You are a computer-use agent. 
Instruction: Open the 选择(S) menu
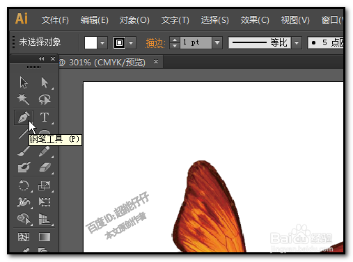(215, 20)
